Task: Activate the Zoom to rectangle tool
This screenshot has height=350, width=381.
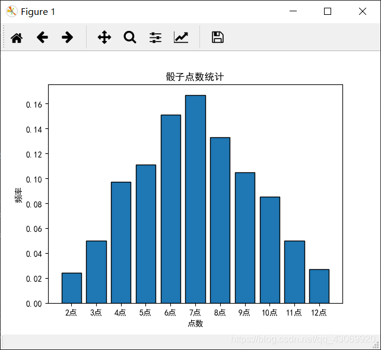Action: point(130,37)
